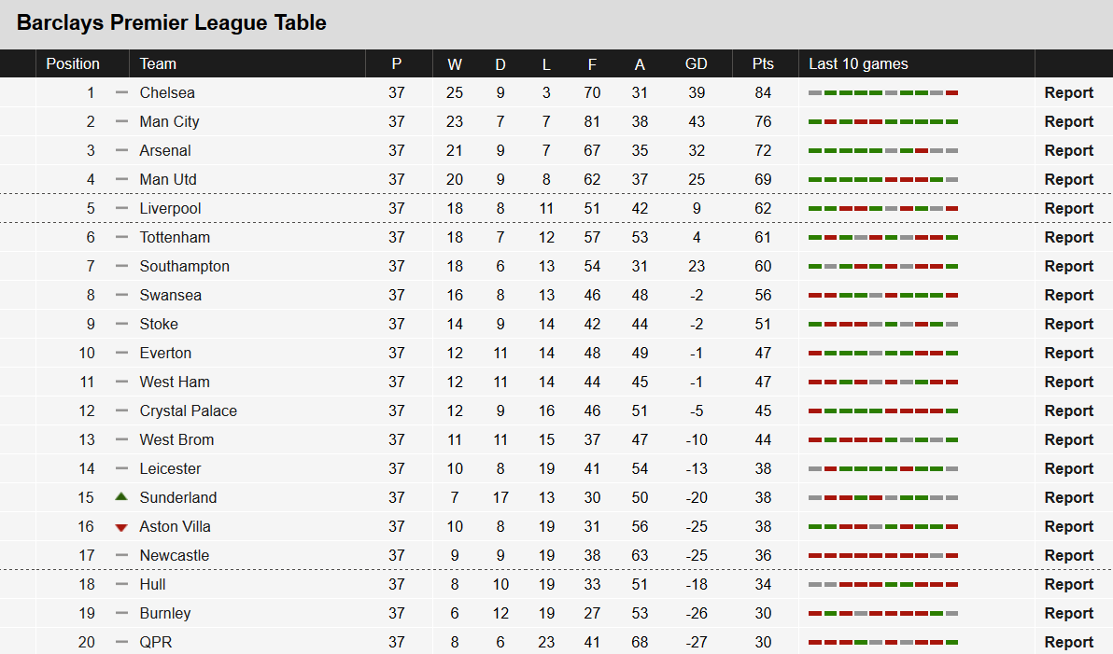Click the latest form marker in Man City's row
Viewport: 1113px width, 654px height.
pos(952,121)
